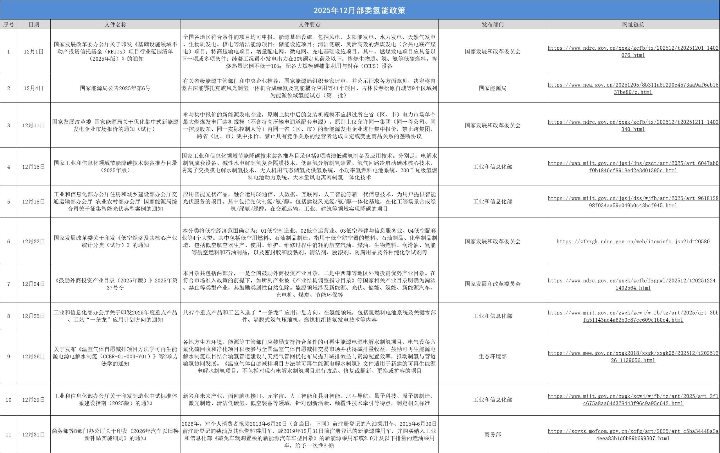
Task: Open the nea.gov.cn link for 国家能源局公告
Action: [x=633, y=89]
